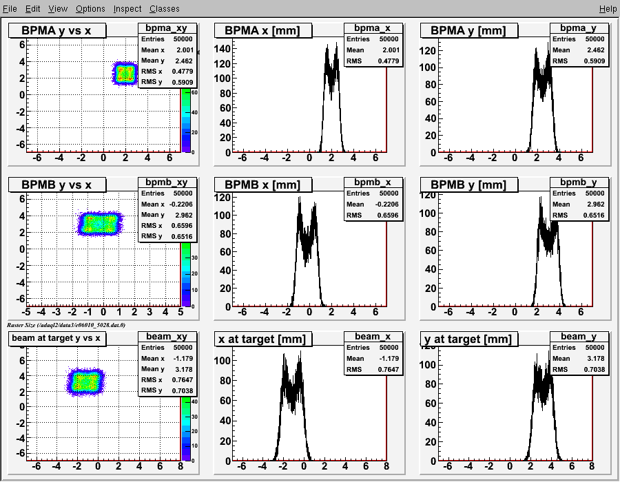Viewport: 620px width, 482px height.
Task: Select the 'BPMB y vs x' title box
Action: (x=57, y=185)
